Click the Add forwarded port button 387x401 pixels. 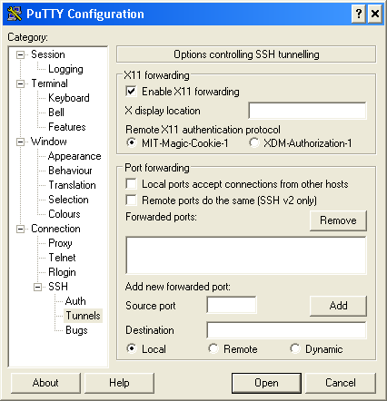(338, 306)
